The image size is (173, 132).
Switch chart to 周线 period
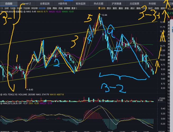(x=55, y=8)
